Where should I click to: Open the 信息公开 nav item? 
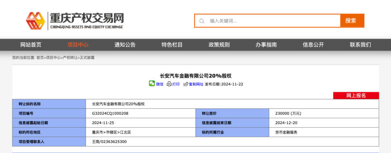tap(313, 45)
